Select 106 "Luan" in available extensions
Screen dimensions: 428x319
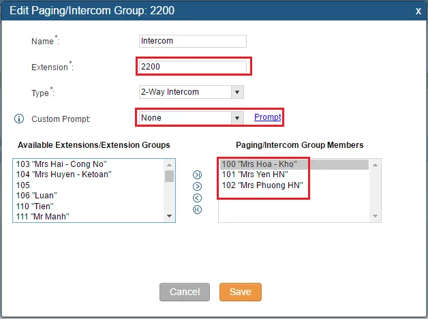[x=34, y=196]
